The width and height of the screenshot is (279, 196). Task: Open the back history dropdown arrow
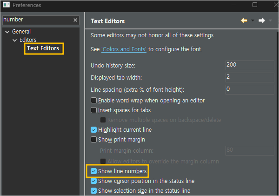(252, 20)
